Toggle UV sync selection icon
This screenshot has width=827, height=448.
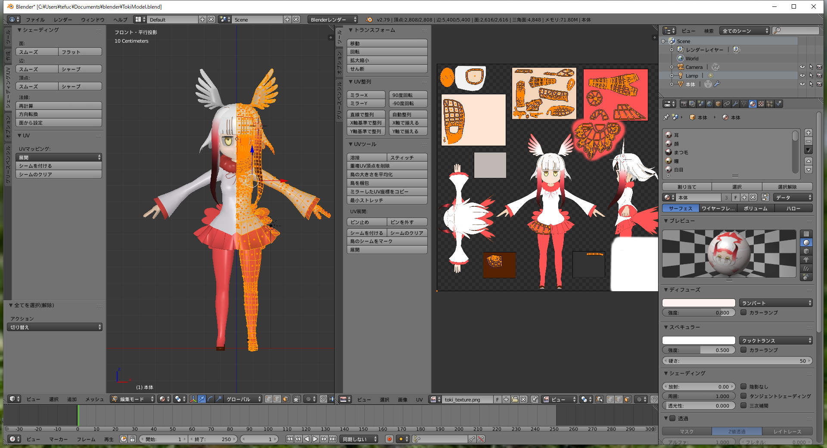click(599, 399)
